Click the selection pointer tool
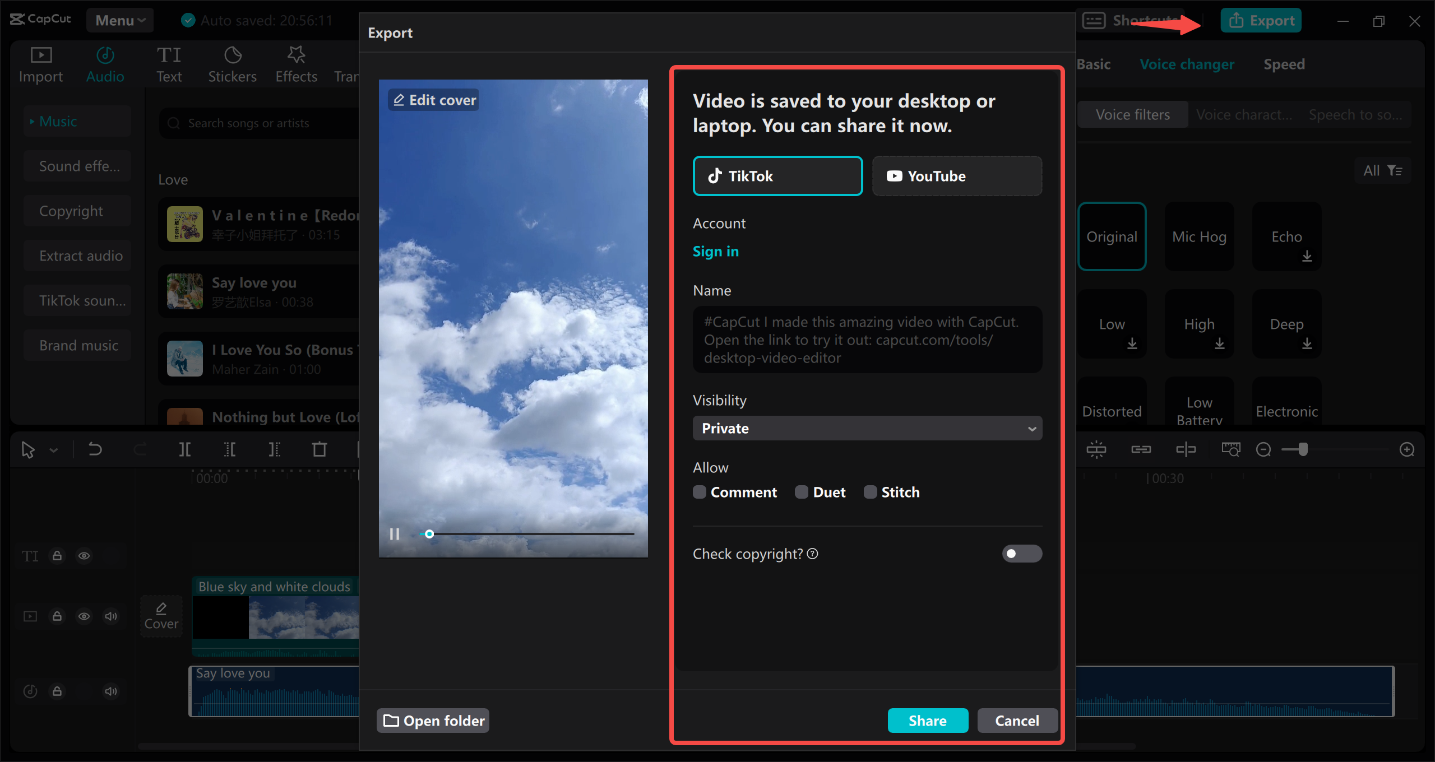Image resolution: width=1435 pixels, height=762 pixels. (x=27, y=449)
